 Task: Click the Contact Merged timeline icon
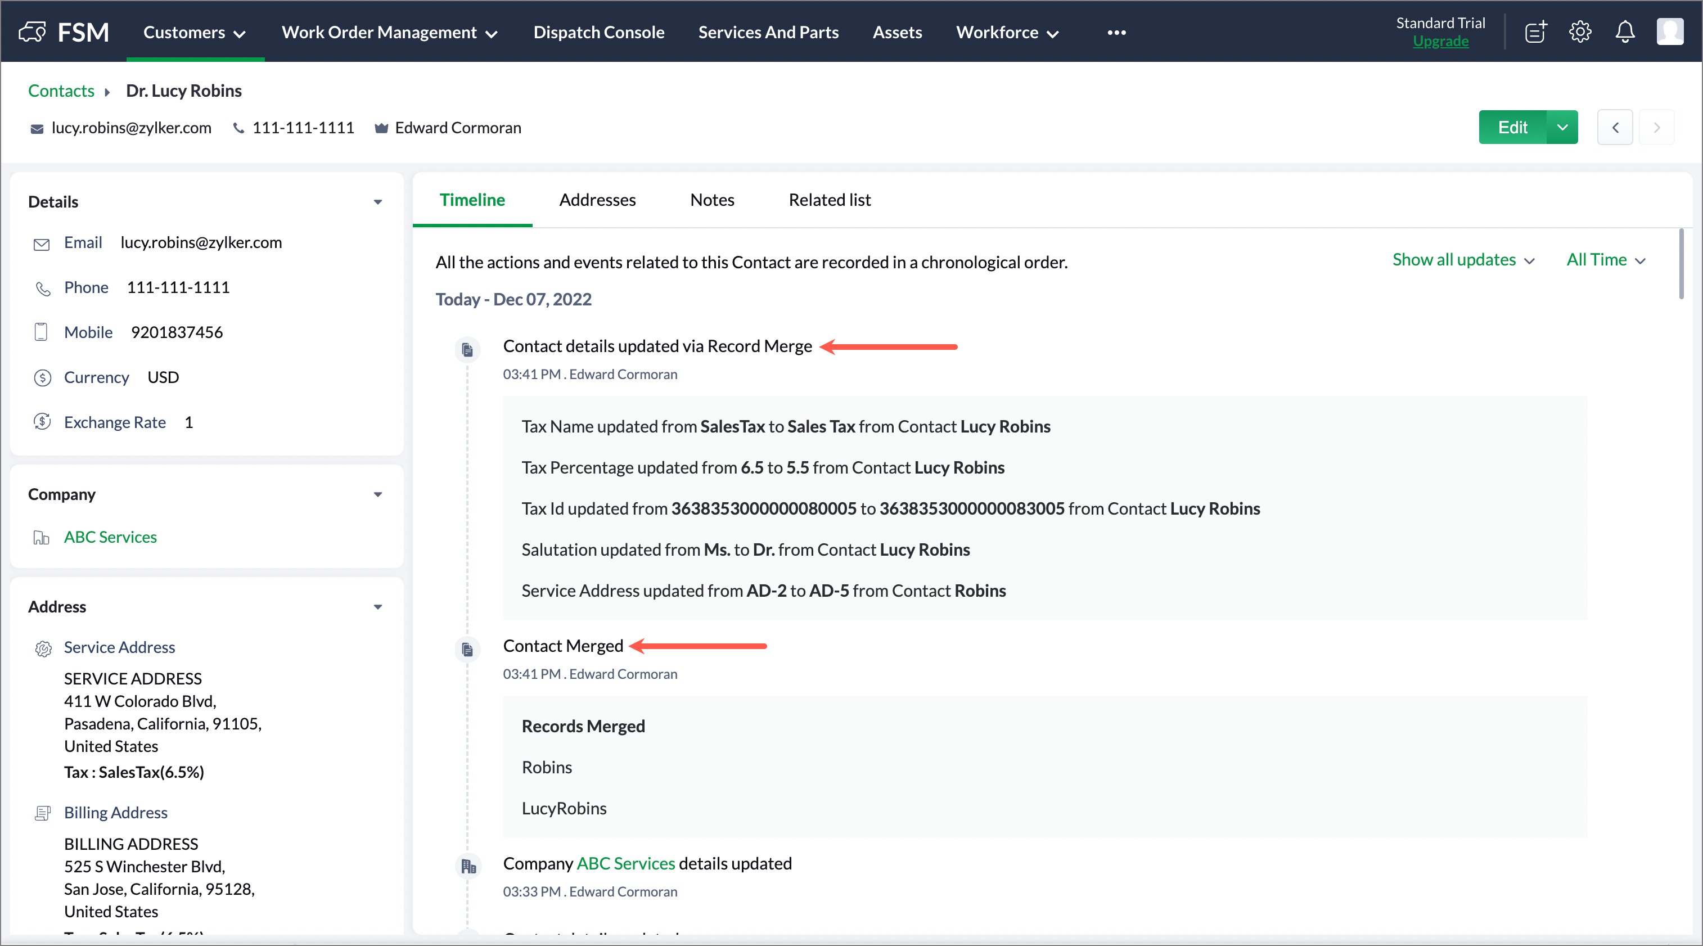click(467, 649)
